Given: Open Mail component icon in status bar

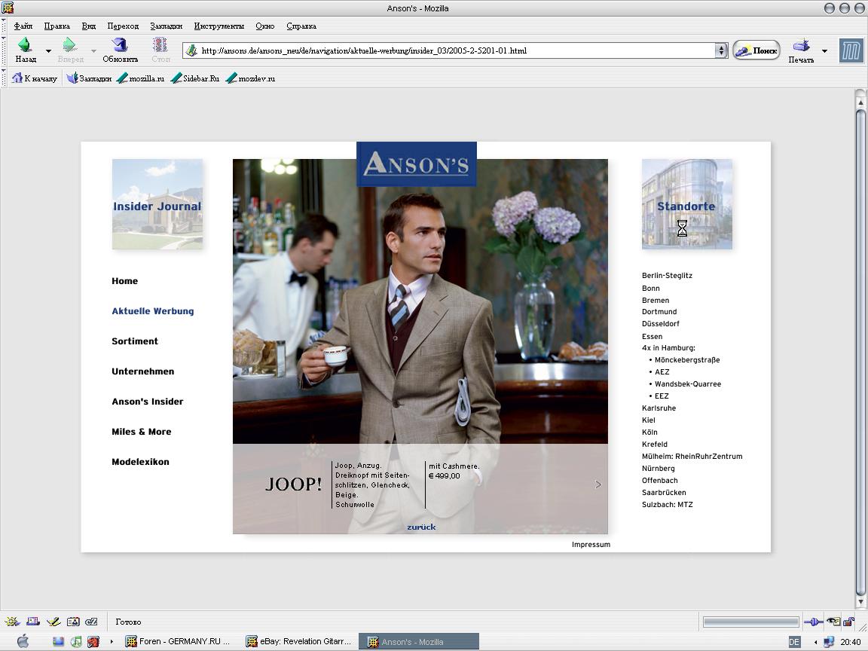Looking at the screenshot, I should click(x=33, y=622).
